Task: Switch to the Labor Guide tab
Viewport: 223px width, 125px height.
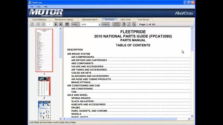Action: click(x=125, y=19)
